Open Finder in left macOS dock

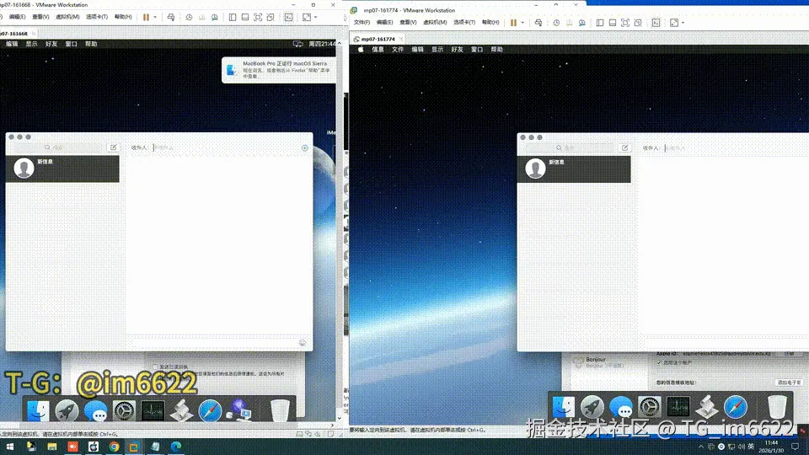pos(38,410)
